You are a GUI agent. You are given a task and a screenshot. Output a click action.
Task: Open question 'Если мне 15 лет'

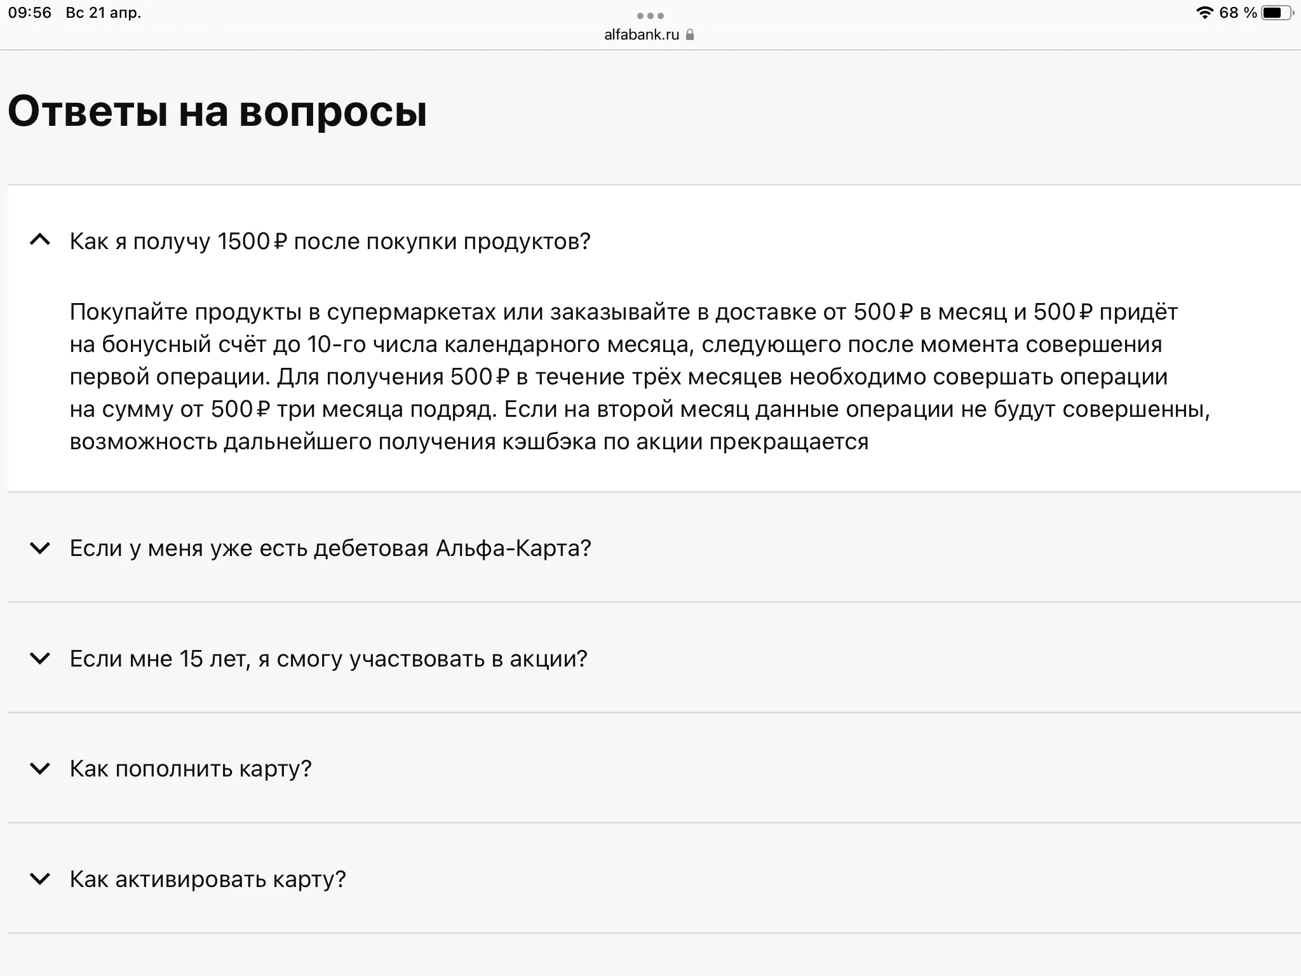[328, 659]
